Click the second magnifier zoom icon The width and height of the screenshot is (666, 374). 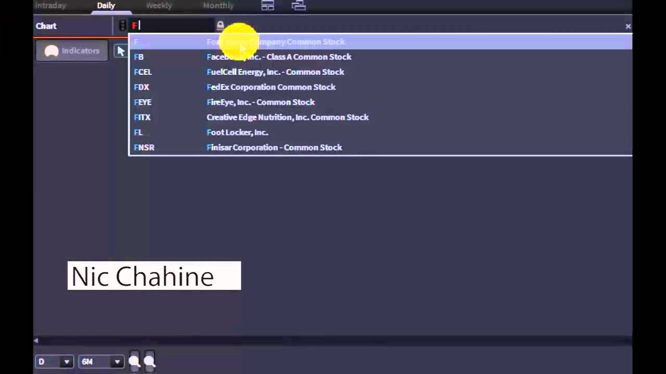click(149, 362)
